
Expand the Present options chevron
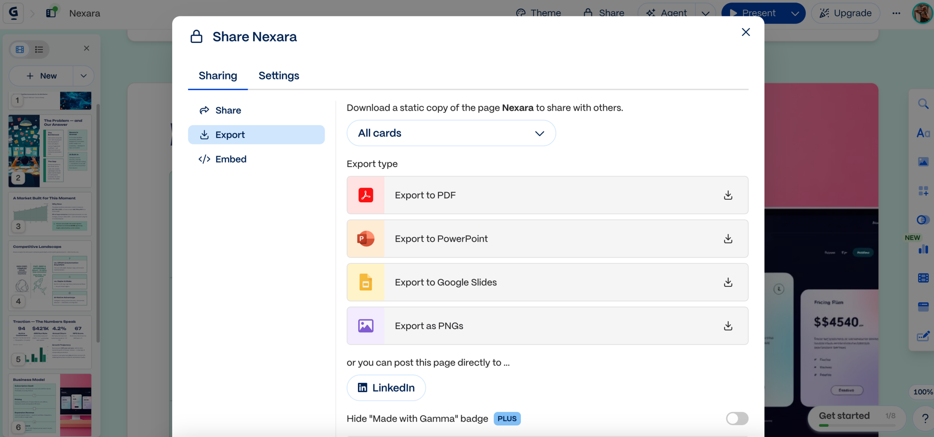pos(795,13)
